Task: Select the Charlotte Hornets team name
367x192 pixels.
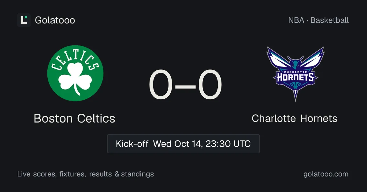Action: [x=295, y=118]
